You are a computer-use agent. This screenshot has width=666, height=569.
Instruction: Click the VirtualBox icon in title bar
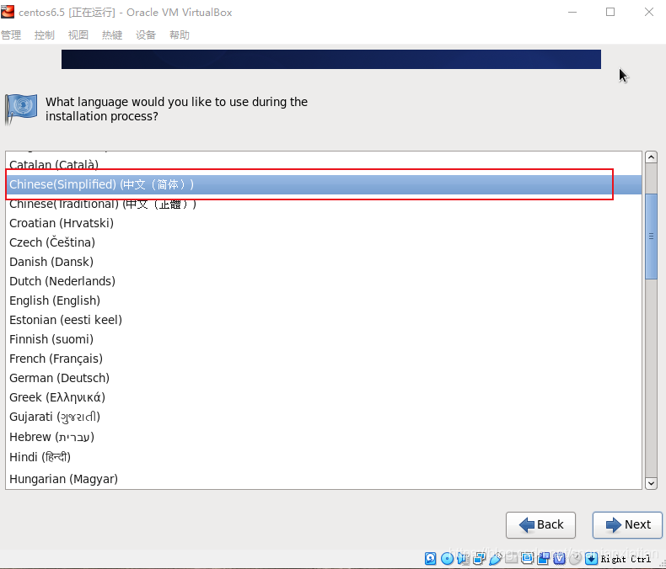coord(8,12)
